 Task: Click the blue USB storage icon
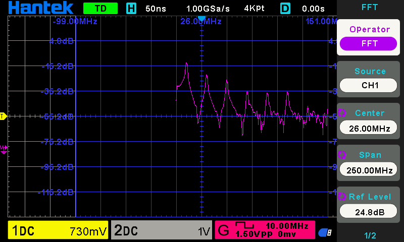(x=325, y=232)
